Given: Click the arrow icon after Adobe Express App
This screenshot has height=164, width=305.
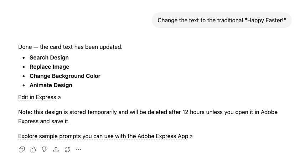Looking at the screenshot, I should pos(191,136).
